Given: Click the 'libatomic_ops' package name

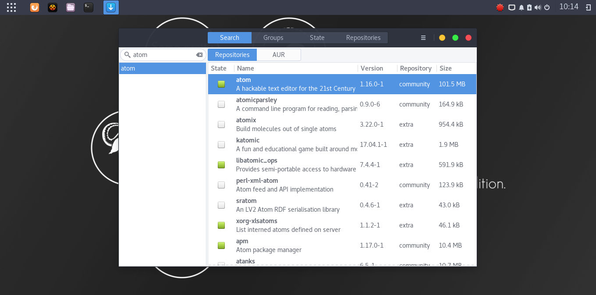Looking at the screenshot, I should 257,160.
